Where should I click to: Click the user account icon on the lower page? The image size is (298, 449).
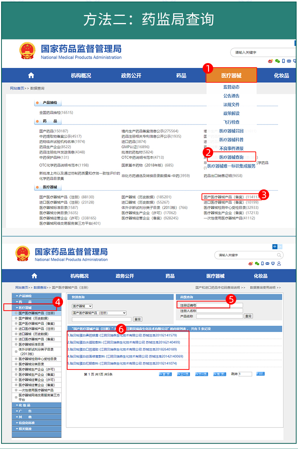point(279,263)
